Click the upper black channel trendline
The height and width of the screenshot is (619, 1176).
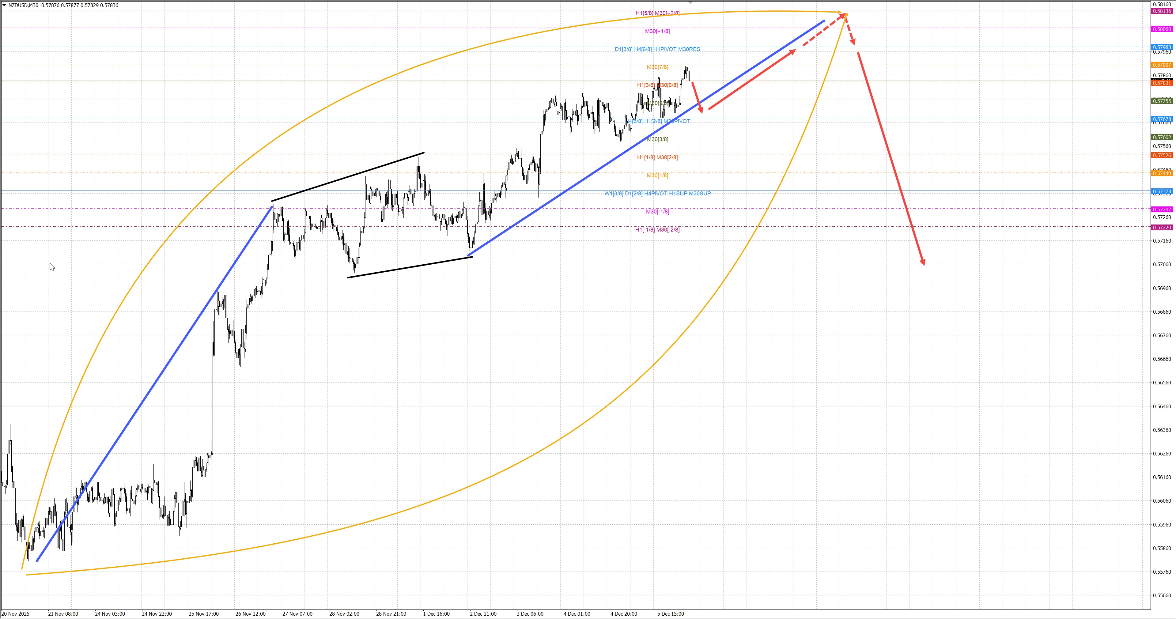(x=348, y=177)
